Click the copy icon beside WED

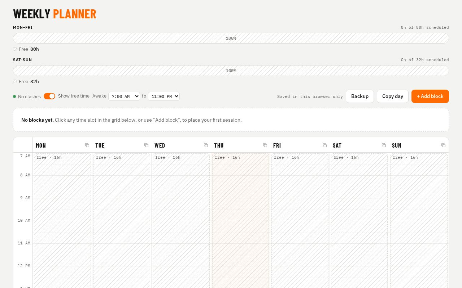(206, 145)
